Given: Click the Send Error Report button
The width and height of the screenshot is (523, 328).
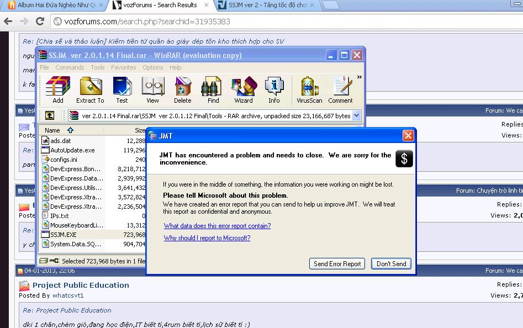Looking at the screenshot, I should pos(337,263).
